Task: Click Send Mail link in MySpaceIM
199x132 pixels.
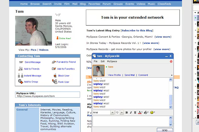Action: [129, 75]
